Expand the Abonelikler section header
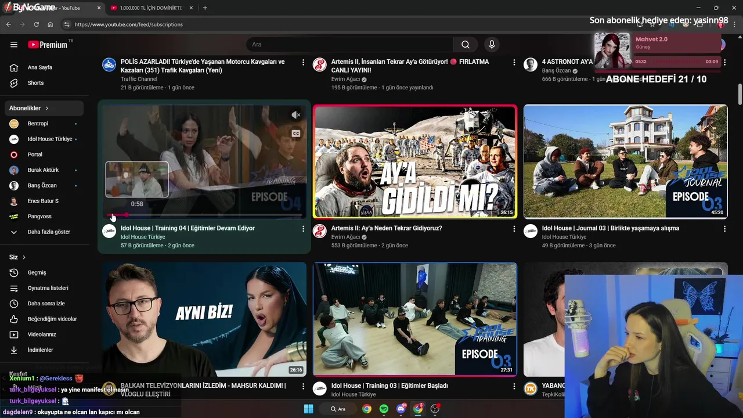Image resolution: width=743 pixels, height=418 pixels. (44, 108)
